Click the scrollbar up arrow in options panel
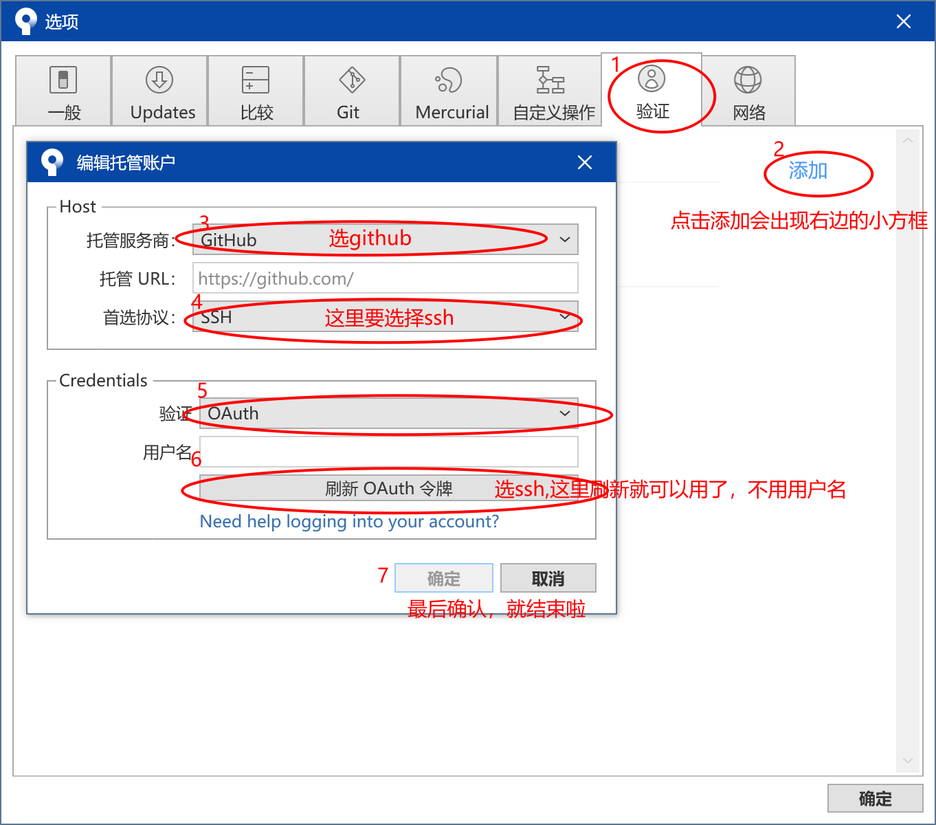This screenshot has width=936, height=825. pyautogui.click(x=908, y=140)
